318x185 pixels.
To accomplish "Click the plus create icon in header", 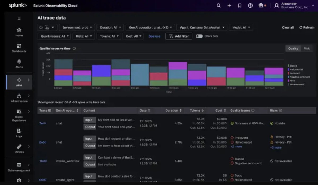I will click(x=229, y=6).
